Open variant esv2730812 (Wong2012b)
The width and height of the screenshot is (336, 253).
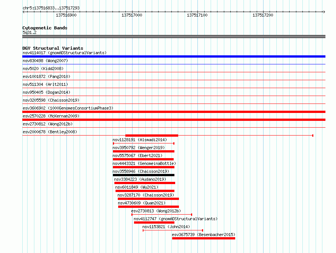point(48,124)
